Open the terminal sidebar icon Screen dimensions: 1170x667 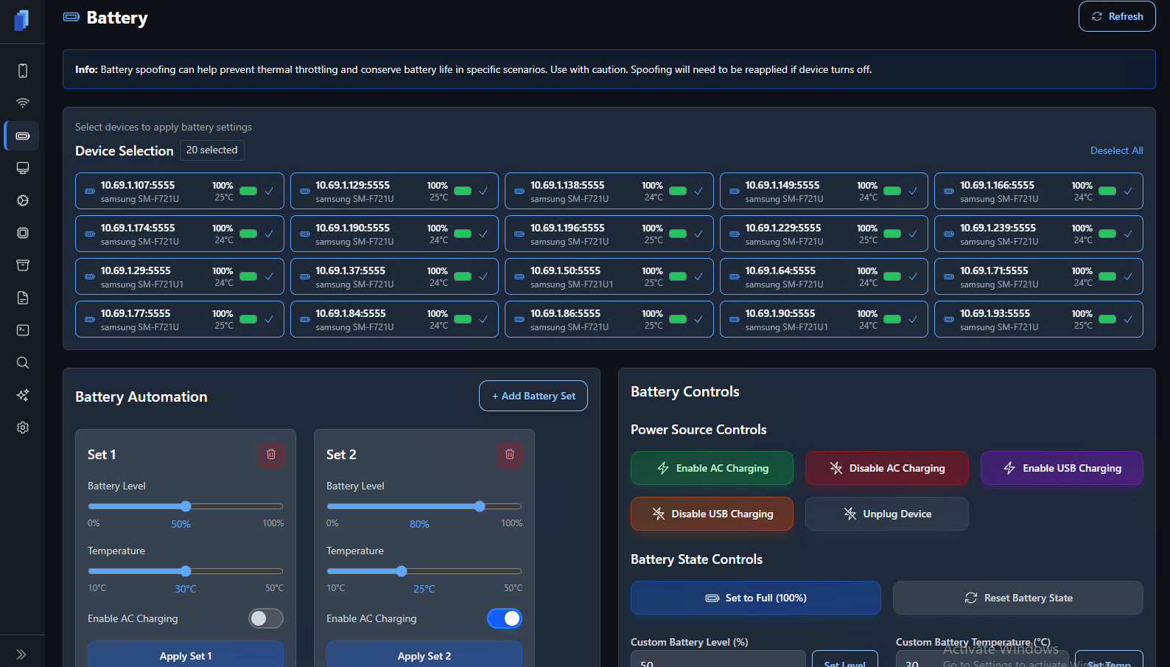click(x=23, y=330)
